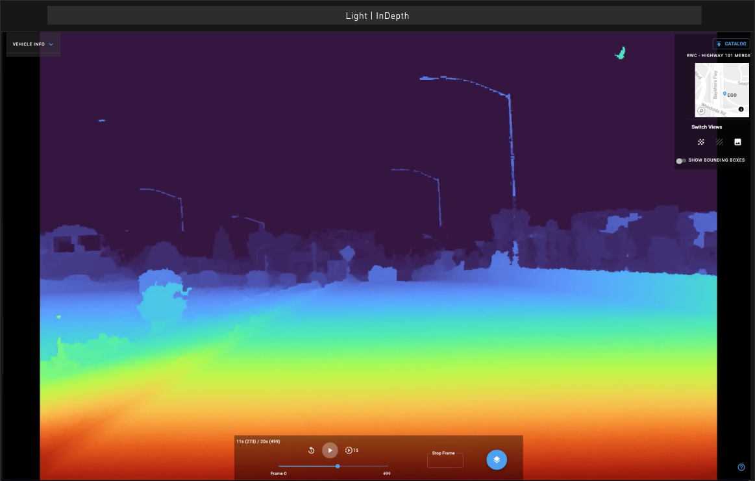Select the RWC - Highway 101 Merge label
Image resolution: width=755 pixels, height=481 pixels.
point(718,55)
